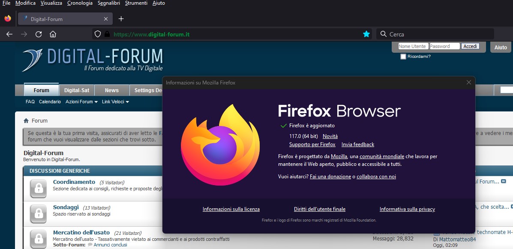Click the tracking protection shield icon
The width and height of the screenshot is (513, 249).
(97, 34)
